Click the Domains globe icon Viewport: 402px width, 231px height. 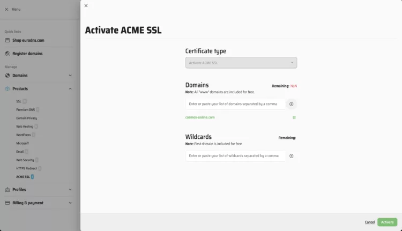coord(8,76)
